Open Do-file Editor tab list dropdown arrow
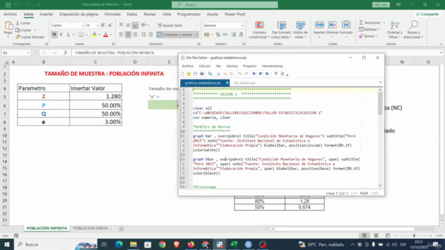The width and height of the screenshot is (445, 250). pyautogui.click(x=380, y=83)
